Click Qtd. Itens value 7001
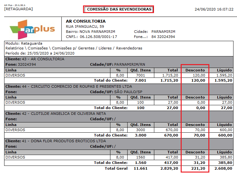This screenshot has height=177, width=237. [141, 75]
